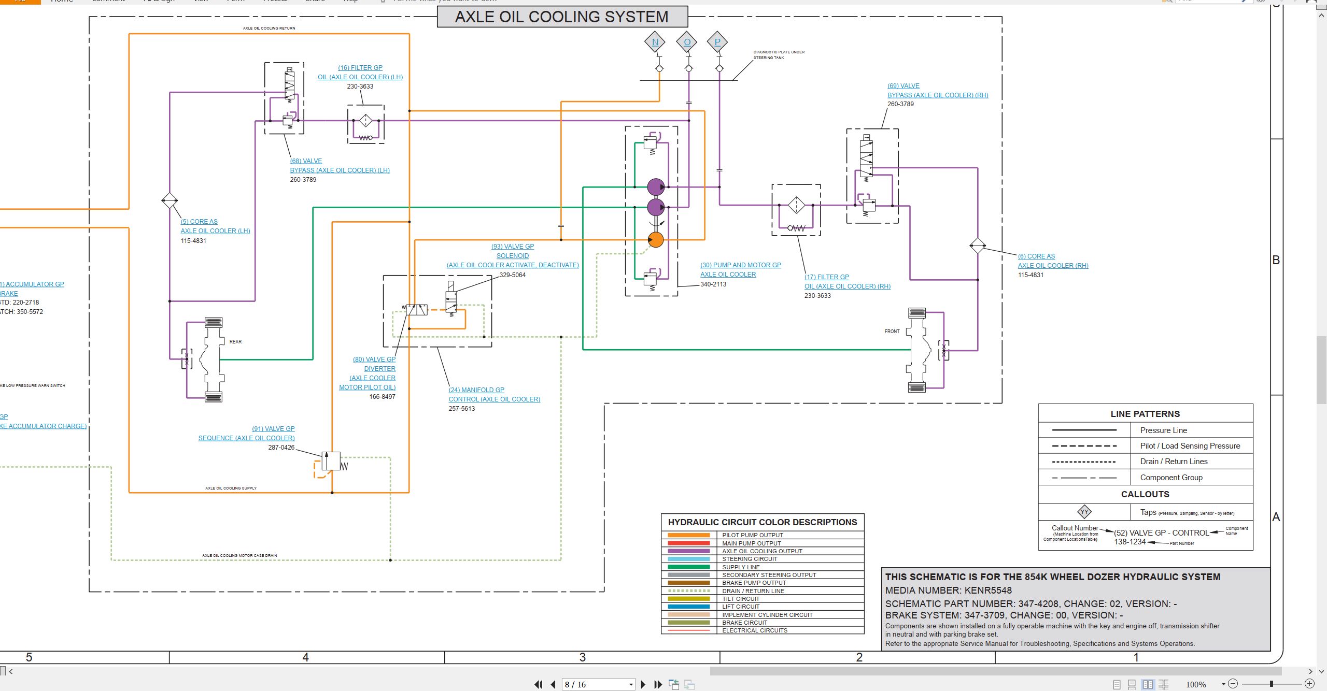Click the zoom in plus button
The height and width of the screenshot is (691, 1327).
click(x=1309, y=684)
